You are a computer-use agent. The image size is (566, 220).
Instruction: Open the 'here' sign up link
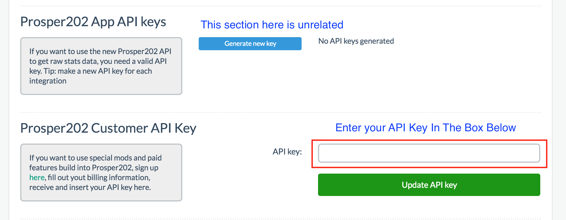pos(37,178)
